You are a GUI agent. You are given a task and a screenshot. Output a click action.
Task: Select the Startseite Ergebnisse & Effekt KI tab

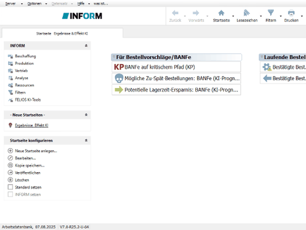coord(62,34)
